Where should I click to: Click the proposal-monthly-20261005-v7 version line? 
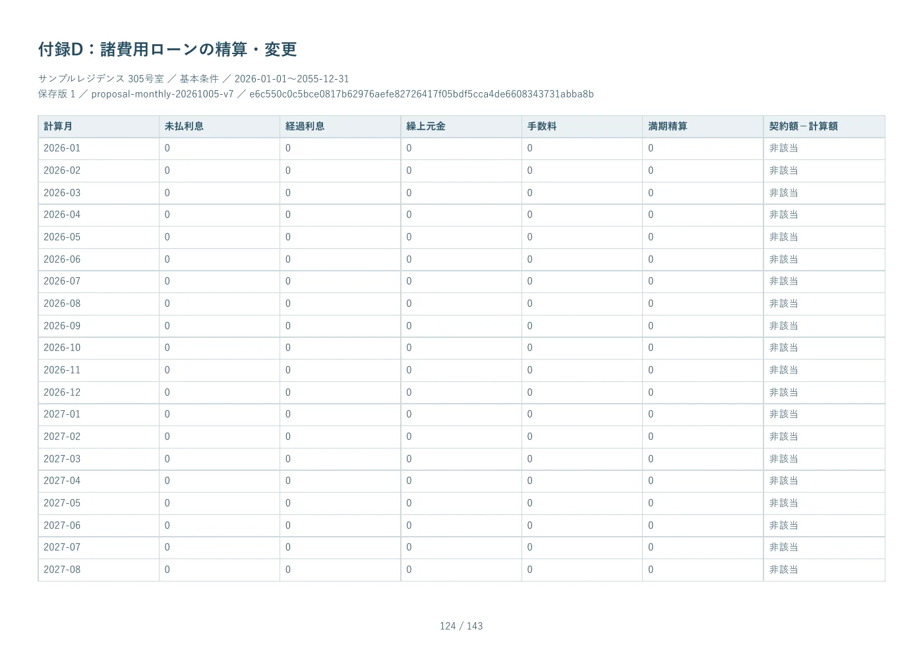coord(316,94)
